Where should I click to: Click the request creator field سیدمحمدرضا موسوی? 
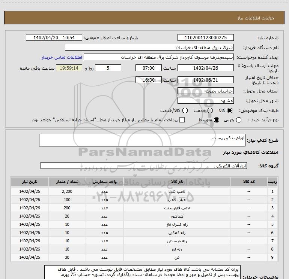click(159, 57)
